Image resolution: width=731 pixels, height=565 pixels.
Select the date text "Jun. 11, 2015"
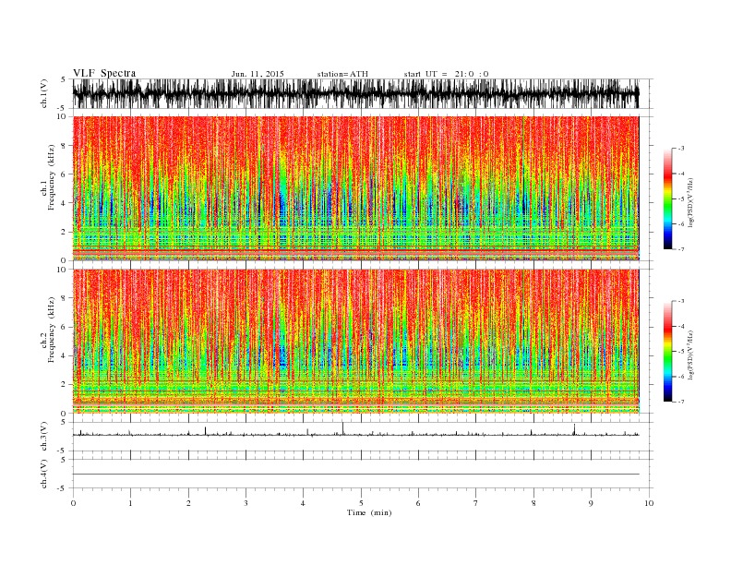(258, 74)
